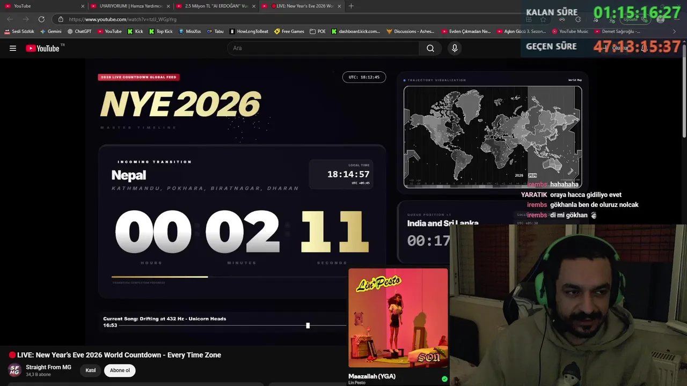Viewport: 687px width, 386px height.
Task: Open the Top Kick bookmark
Action: pyautogui.click(x=160, y=32)
